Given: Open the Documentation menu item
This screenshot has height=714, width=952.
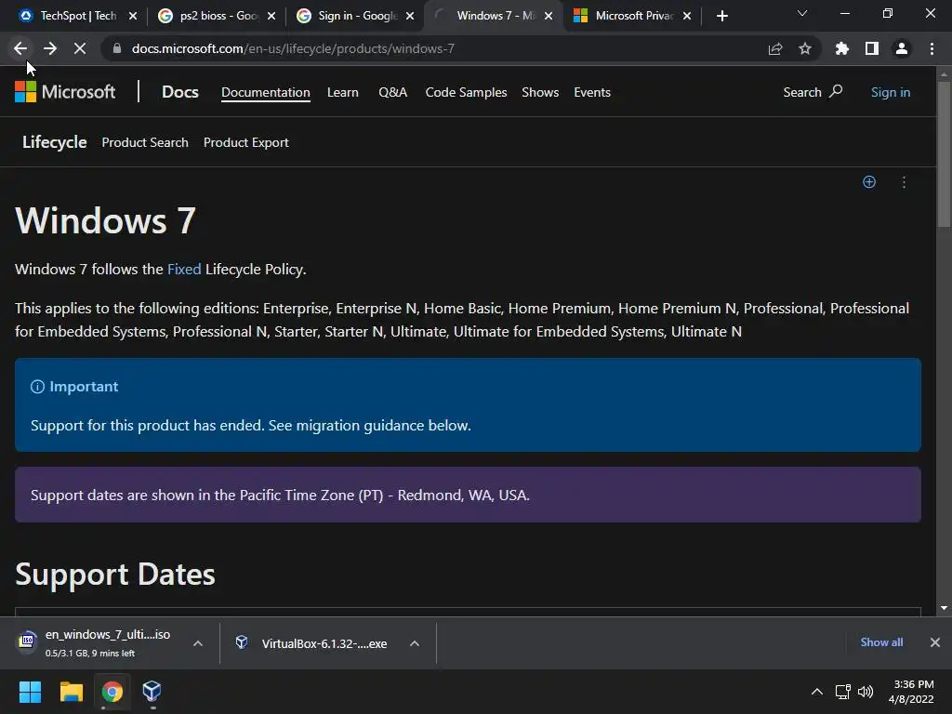Looking at the screenshot, I should pyautogui.click(x=265, y=92).
